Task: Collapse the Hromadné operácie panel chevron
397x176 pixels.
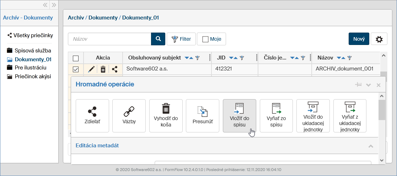Action: click(x=368, y=85)
